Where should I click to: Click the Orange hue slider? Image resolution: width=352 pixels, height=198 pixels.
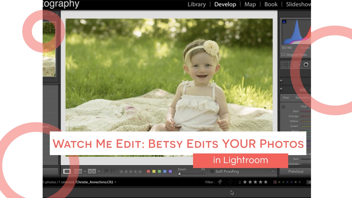pos(306,116)
